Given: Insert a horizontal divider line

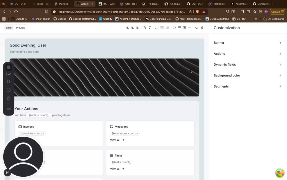Looking at the screenshot, I should [x=190, y=28].
